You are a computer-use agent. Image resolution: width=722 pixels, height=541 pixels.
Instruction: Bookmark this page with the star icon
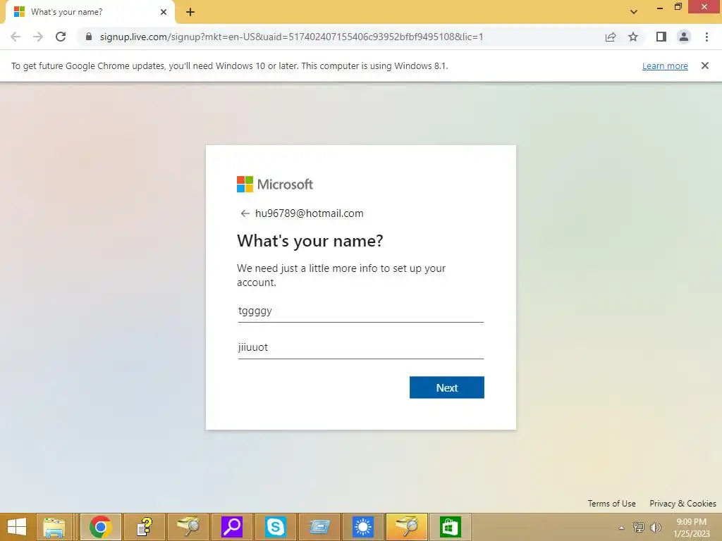[633, 37]
